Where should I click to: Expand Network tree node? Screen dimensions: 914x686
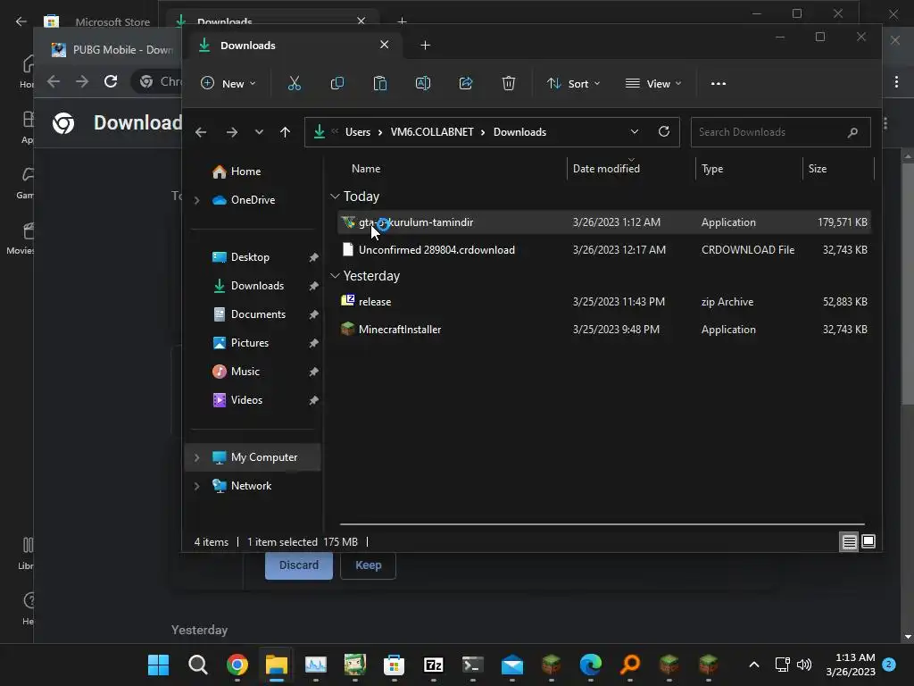(197, 486)
